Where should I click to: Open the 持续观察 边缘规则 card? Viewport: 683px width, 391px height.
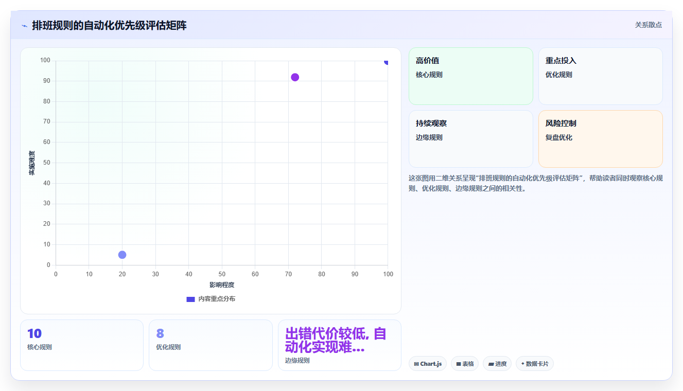[470, 139]
